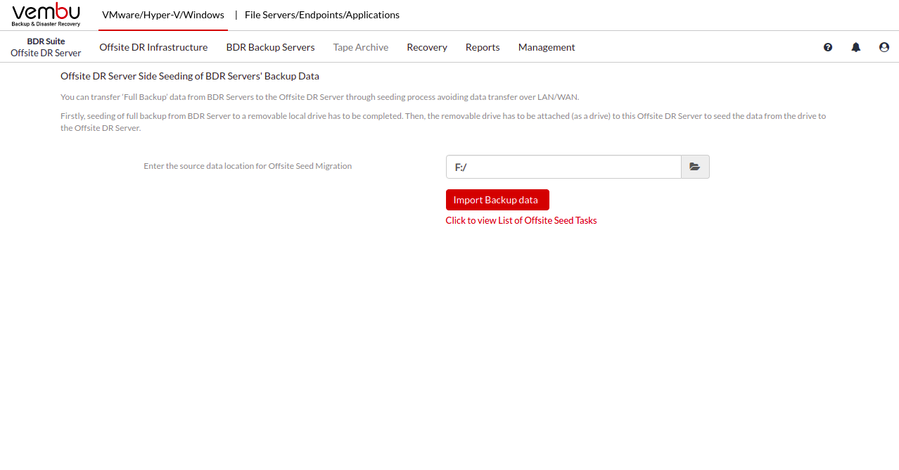Open the Reports menu

coord(483,47)
